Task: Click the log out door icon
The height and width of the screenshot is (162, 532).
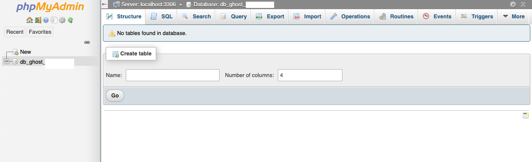Action: pos(38,20)
